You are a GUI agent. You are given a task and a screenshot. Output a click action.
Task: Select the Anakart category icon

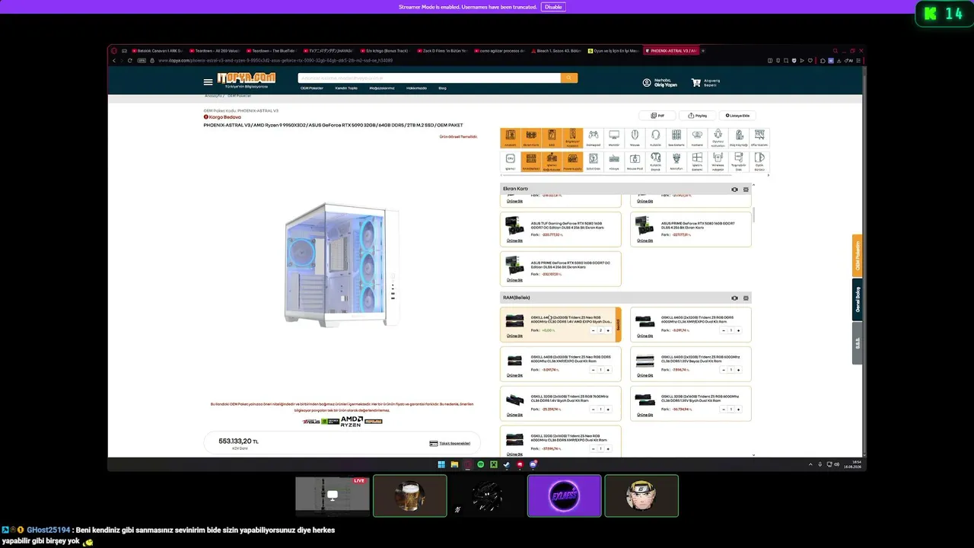[x=510, y=138]
